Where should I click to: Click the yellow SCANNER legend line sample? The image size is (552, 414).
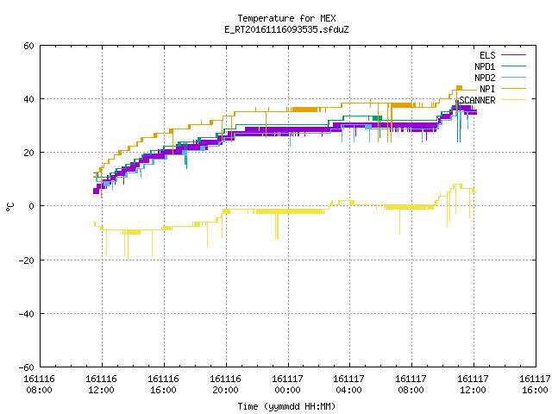tap(513, 100)
